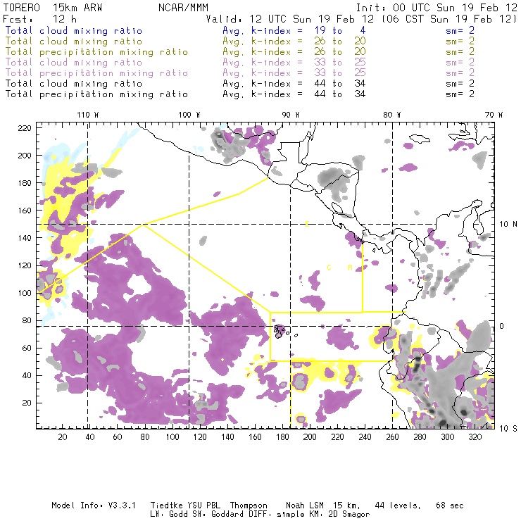Viewport: 521px width, 521px height.
Task: Click the 100 W longitude label
Action: pos(189,114)
